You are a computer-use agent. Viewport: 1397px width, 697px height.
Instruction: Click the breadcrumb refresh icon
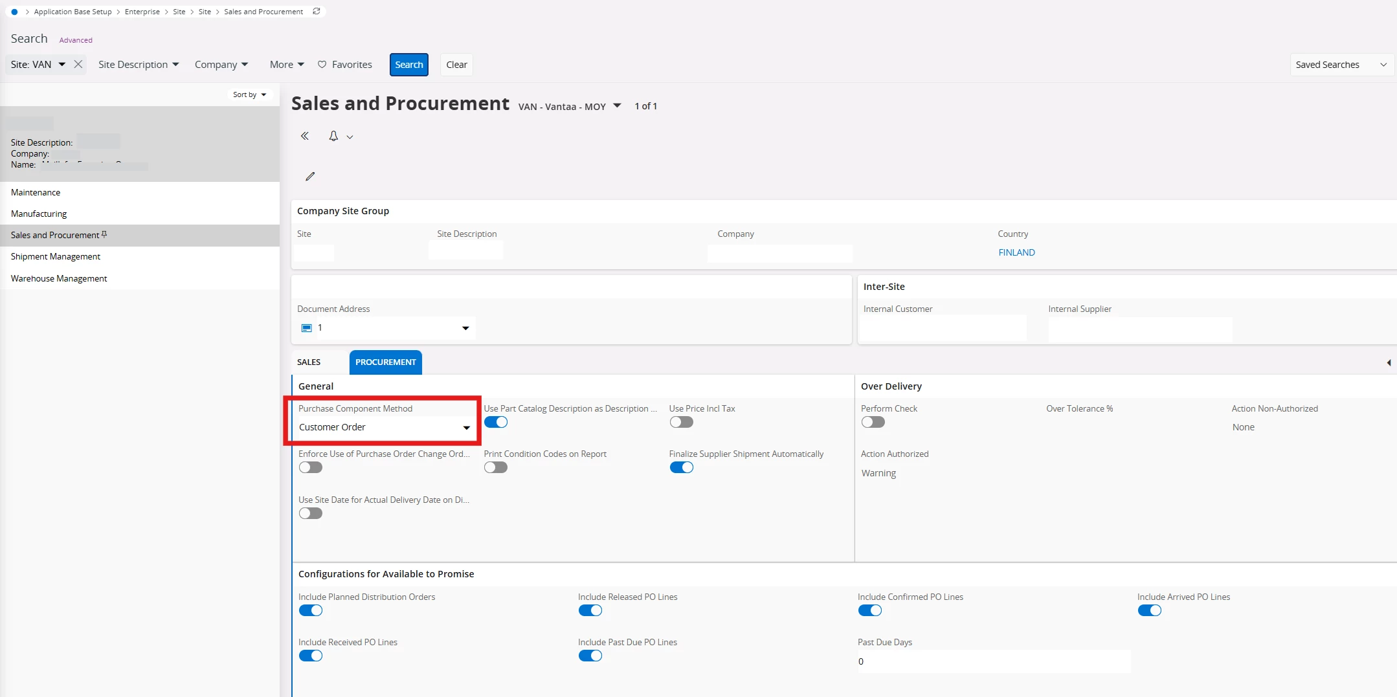[317, 11]
